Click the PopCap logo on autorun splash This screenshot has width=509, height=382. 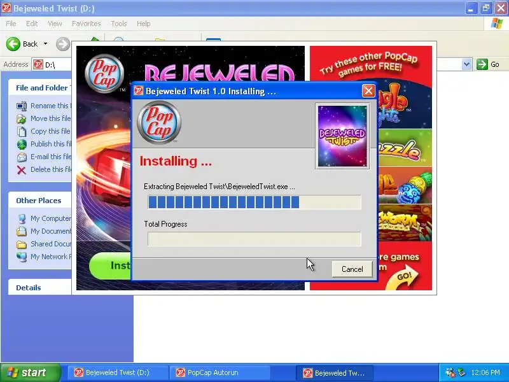104,74
